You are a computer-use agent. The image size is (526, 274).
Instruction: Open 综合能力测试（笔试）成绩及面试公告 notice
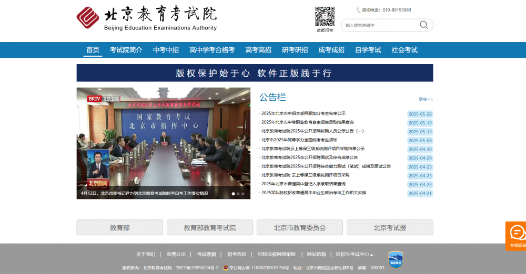point(326,166)
